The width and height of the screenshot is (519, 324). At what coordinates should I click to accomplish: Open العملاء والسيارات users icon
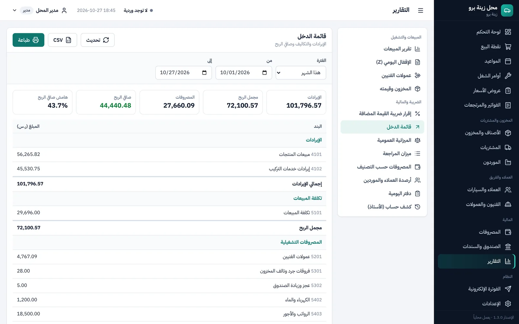508,190
